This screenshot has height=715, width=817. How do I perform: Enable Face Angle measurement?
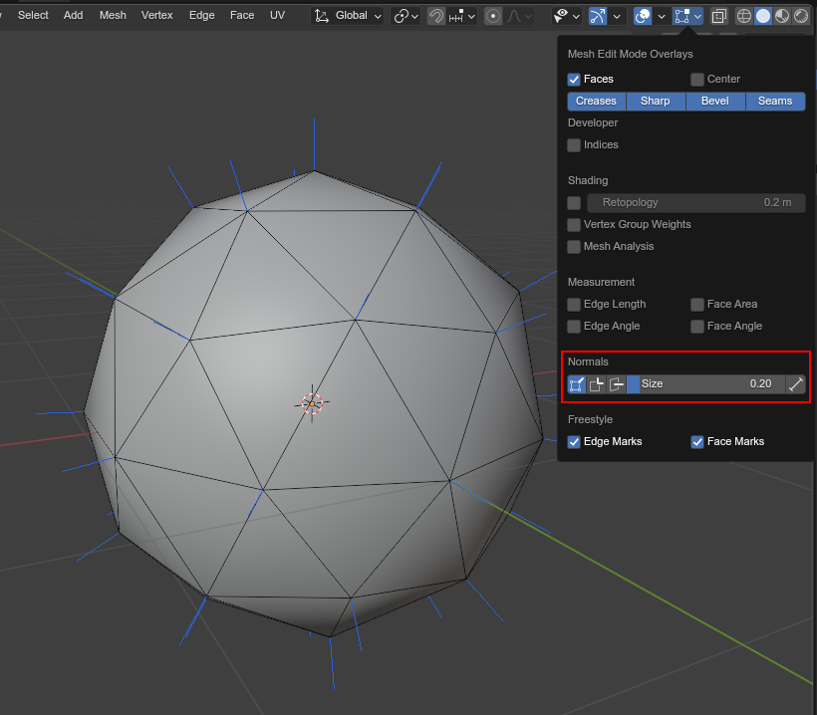697,326
